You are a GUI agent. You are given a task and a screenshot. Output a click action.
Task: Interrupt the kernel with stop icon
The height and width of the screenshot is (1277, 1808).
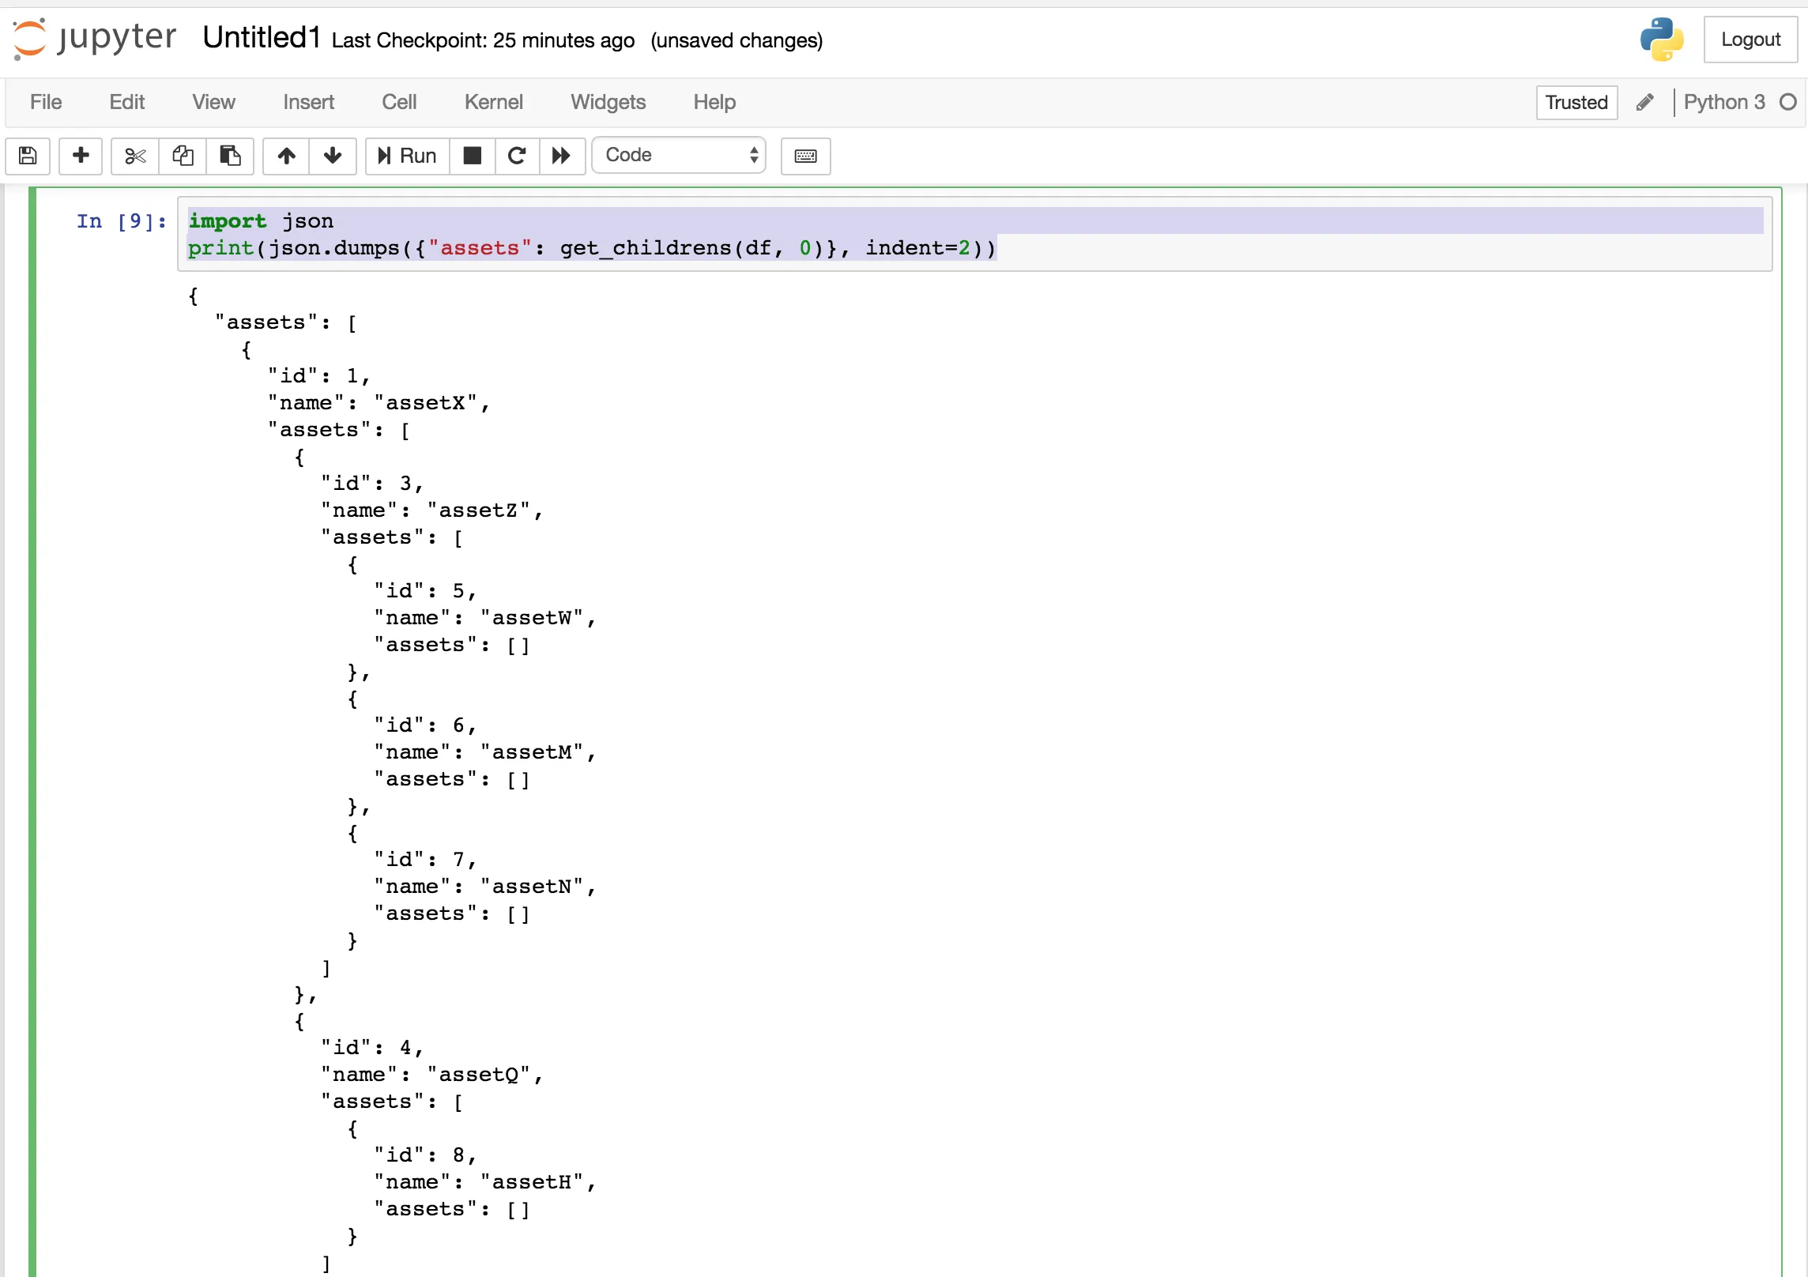click(473, 156)
